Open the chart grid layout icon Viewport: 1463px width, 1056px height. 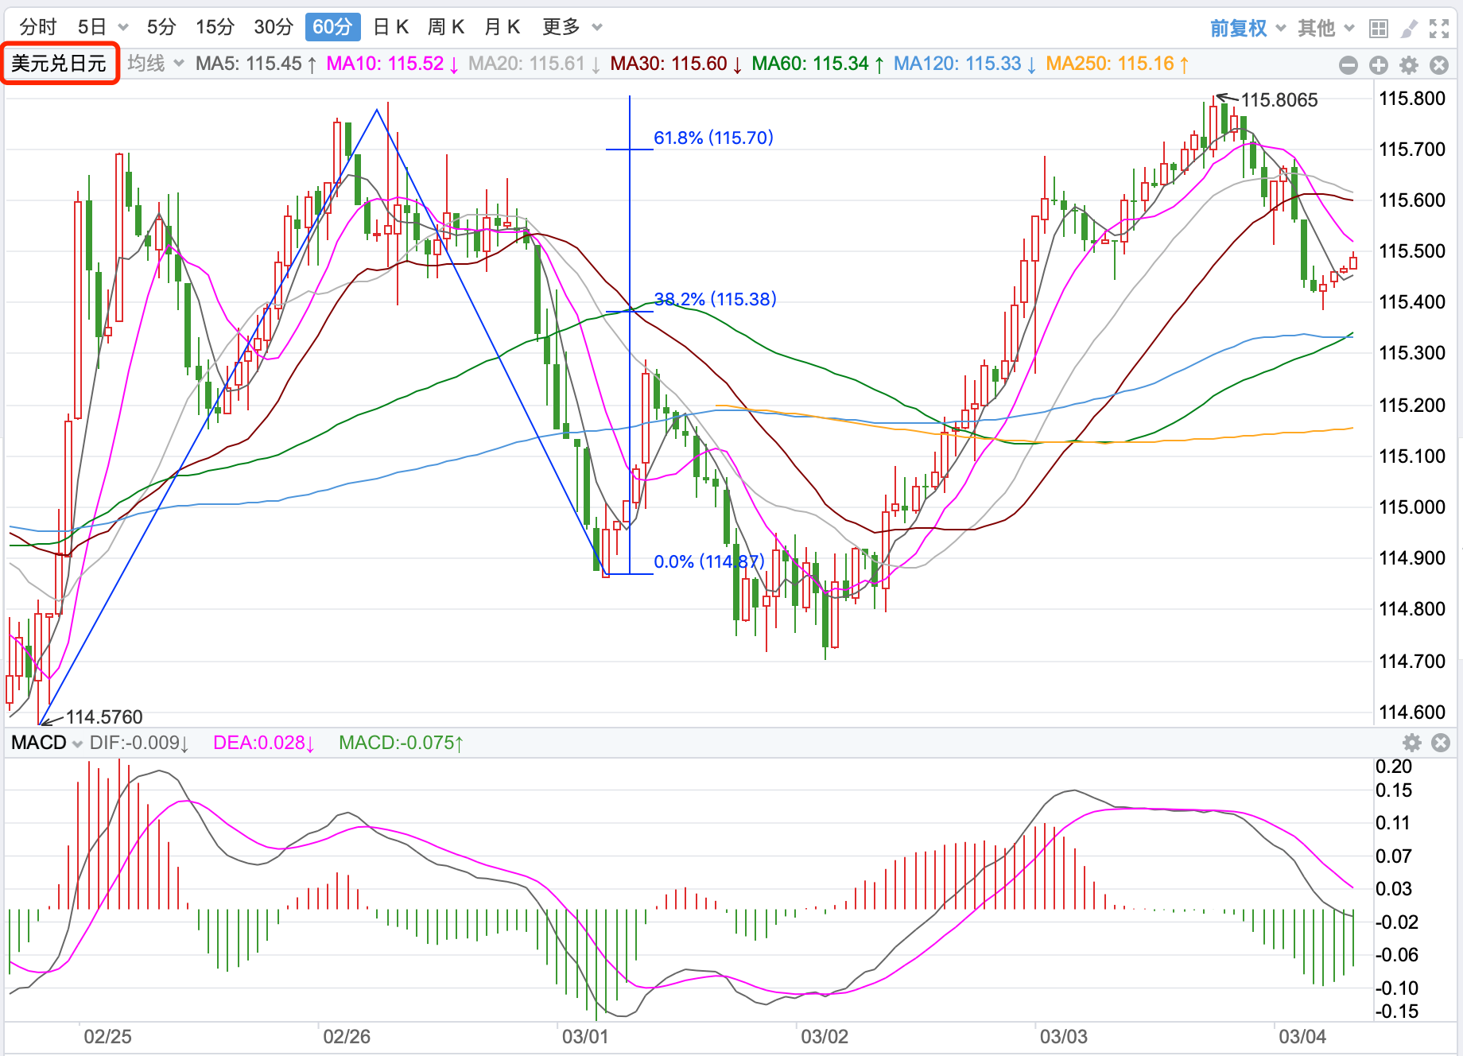coord(1379,29)
